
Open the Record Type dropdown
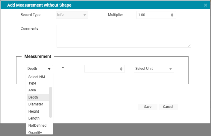(x=72, y=15)
